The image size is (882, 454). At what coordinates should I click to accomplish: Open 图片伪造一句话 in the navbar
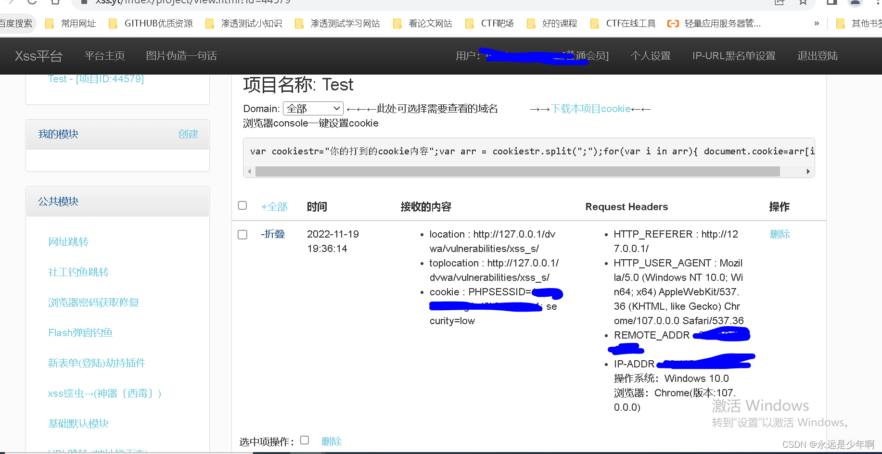[x=181, y=56]
